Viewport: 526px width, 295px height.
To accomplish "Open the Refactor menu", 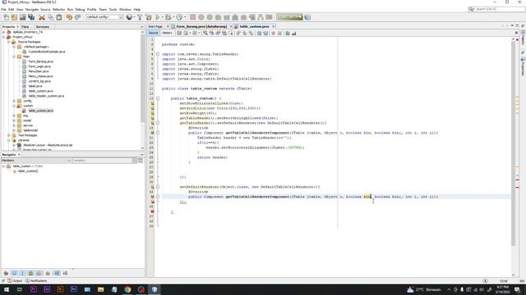I will [x=58, y=9].
